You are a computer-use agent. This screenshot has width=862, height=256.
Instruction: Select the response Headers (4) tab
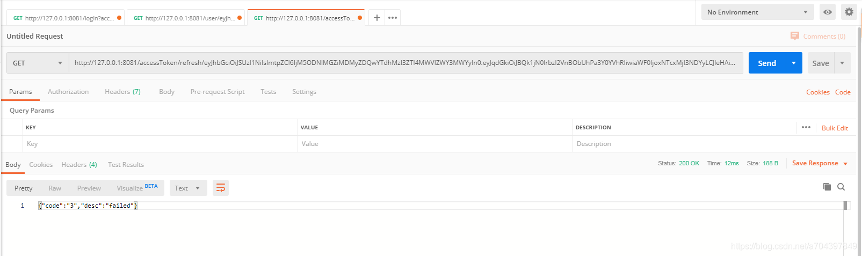pos(79,165)
